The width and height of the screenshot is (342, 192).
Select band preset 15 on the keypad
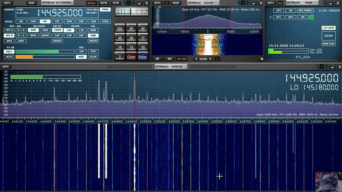coord(120,46)
